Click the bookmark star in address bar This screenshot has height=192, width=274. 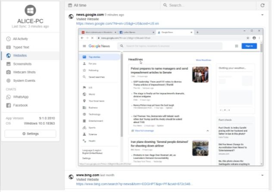(x=248, y=38)
